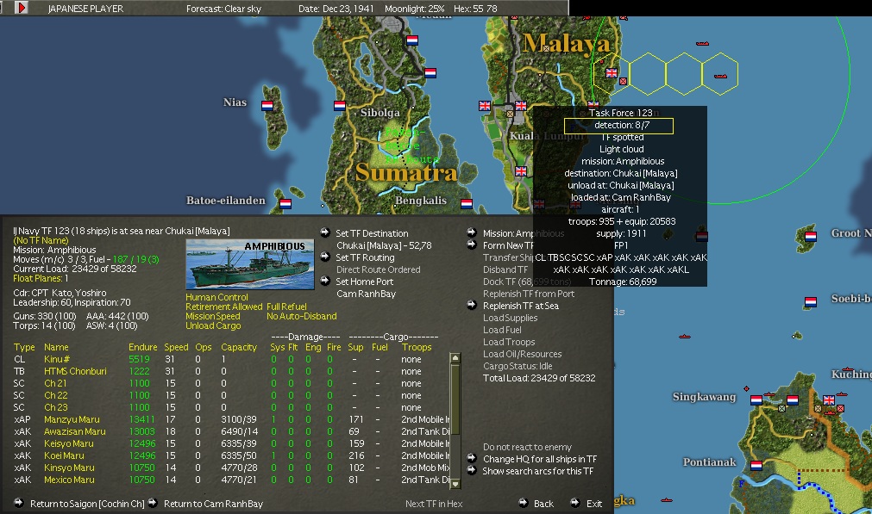This screenshot has width=872, height=514.
Task: Select the Dutch flag base at Nias
Action: 267,105
